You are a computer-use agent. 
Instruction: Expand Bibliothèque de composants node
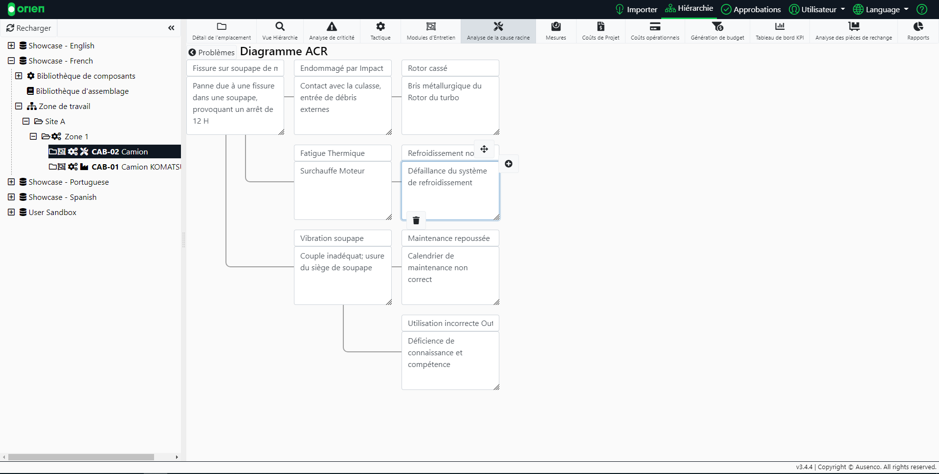point(19,76)
